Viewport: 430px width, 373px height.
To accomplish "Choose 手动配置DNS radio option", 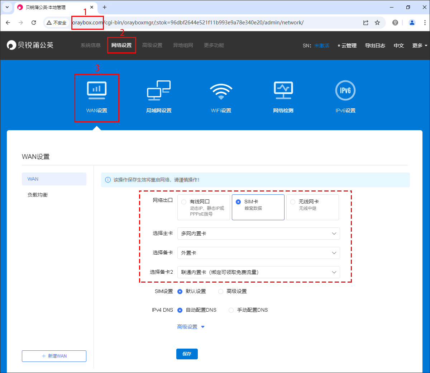I will (x=231, y=310).
